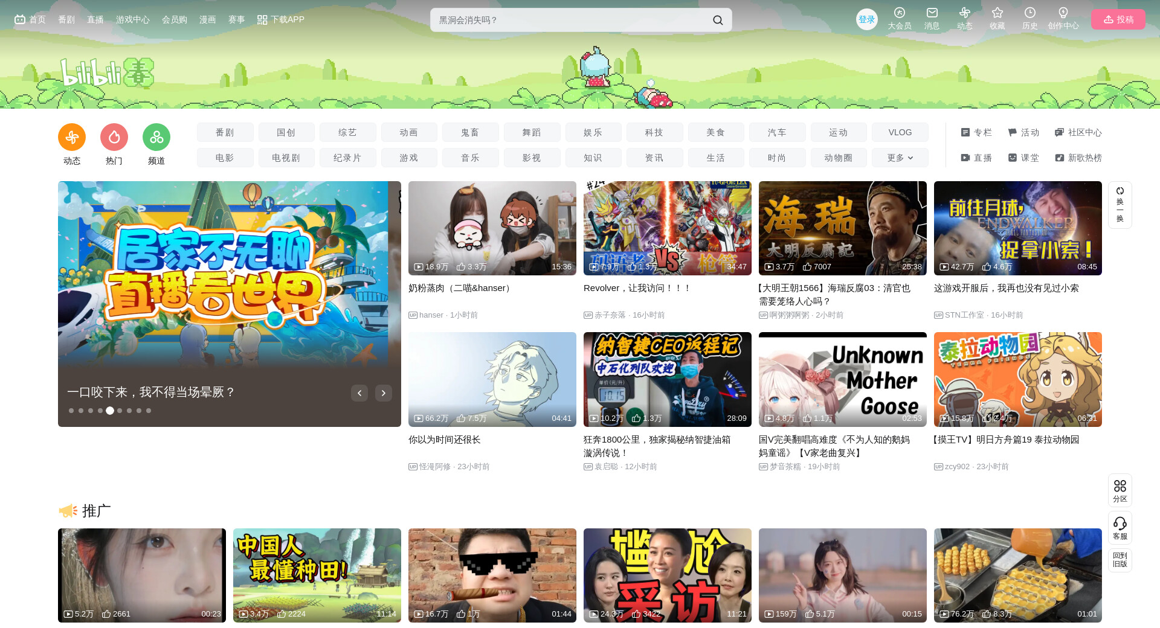Select the 动画 category

(409, 132)
